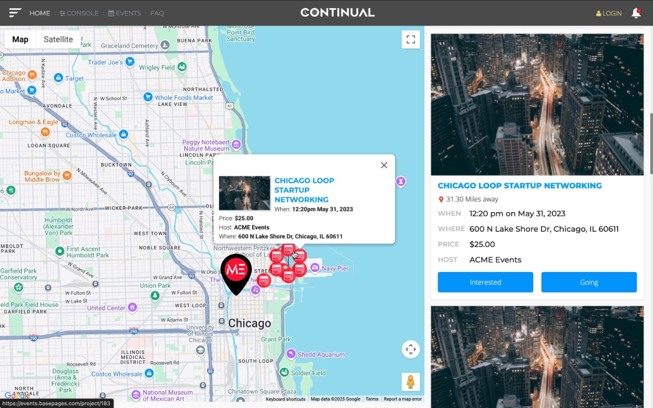Open the first event card image
This screenshot has height=408, width=653.
[x=537, y=104]
